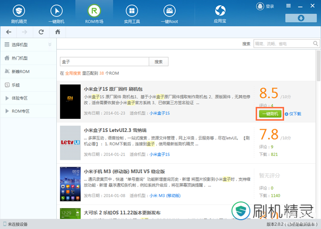Click the 下载：1140 count

269,195
